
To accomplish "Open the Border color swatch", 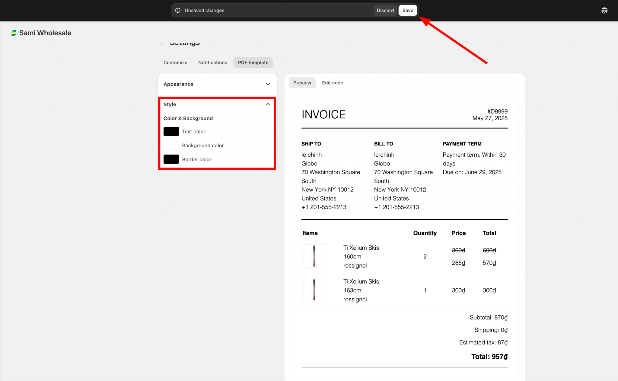I will [x=171, y=159].
